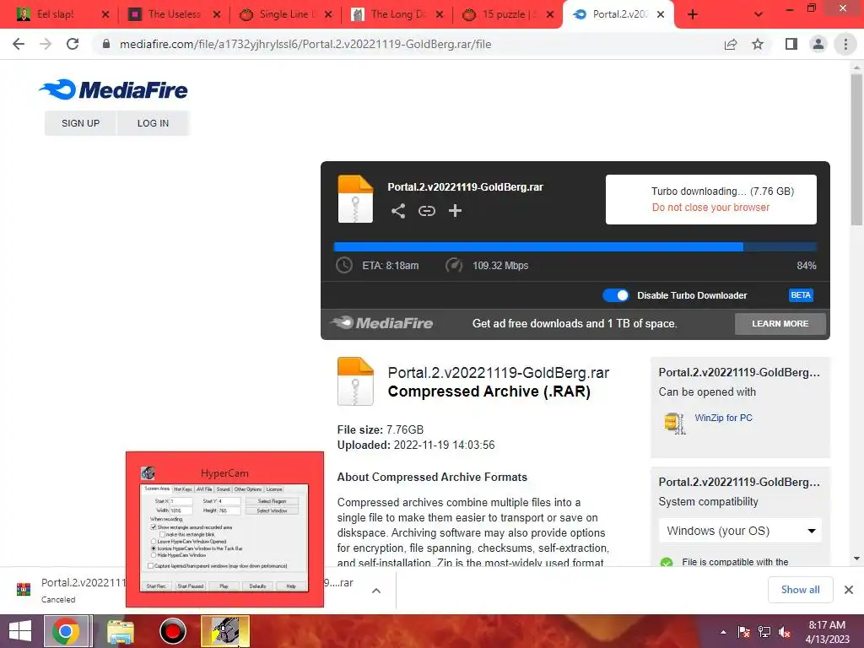
Task: Close the Eel slap! tab
Action: 105,14
